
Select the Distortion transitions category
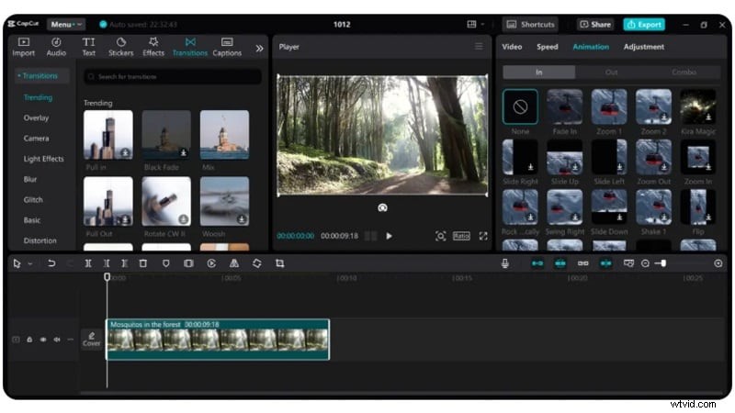tap(40, 240)
